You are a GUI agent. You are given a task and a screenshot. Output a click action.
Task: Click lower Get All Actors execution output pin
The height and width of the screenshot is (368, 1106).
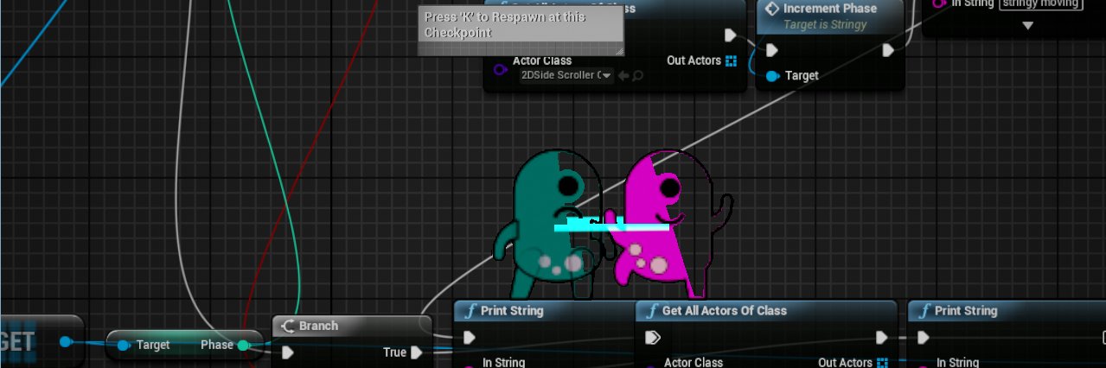[881, 337]
